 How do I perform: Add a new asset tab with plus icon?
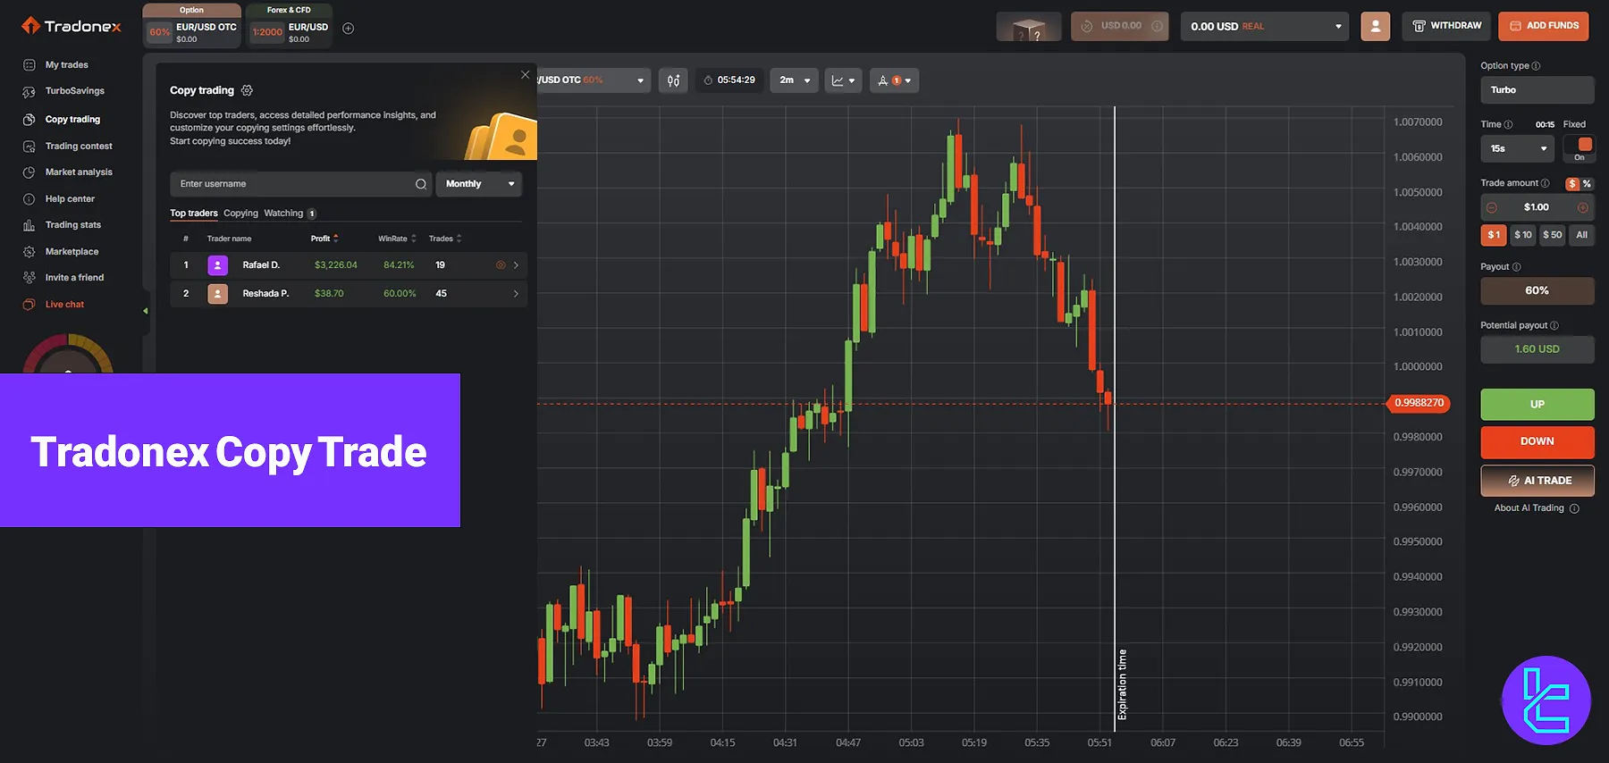349,29
